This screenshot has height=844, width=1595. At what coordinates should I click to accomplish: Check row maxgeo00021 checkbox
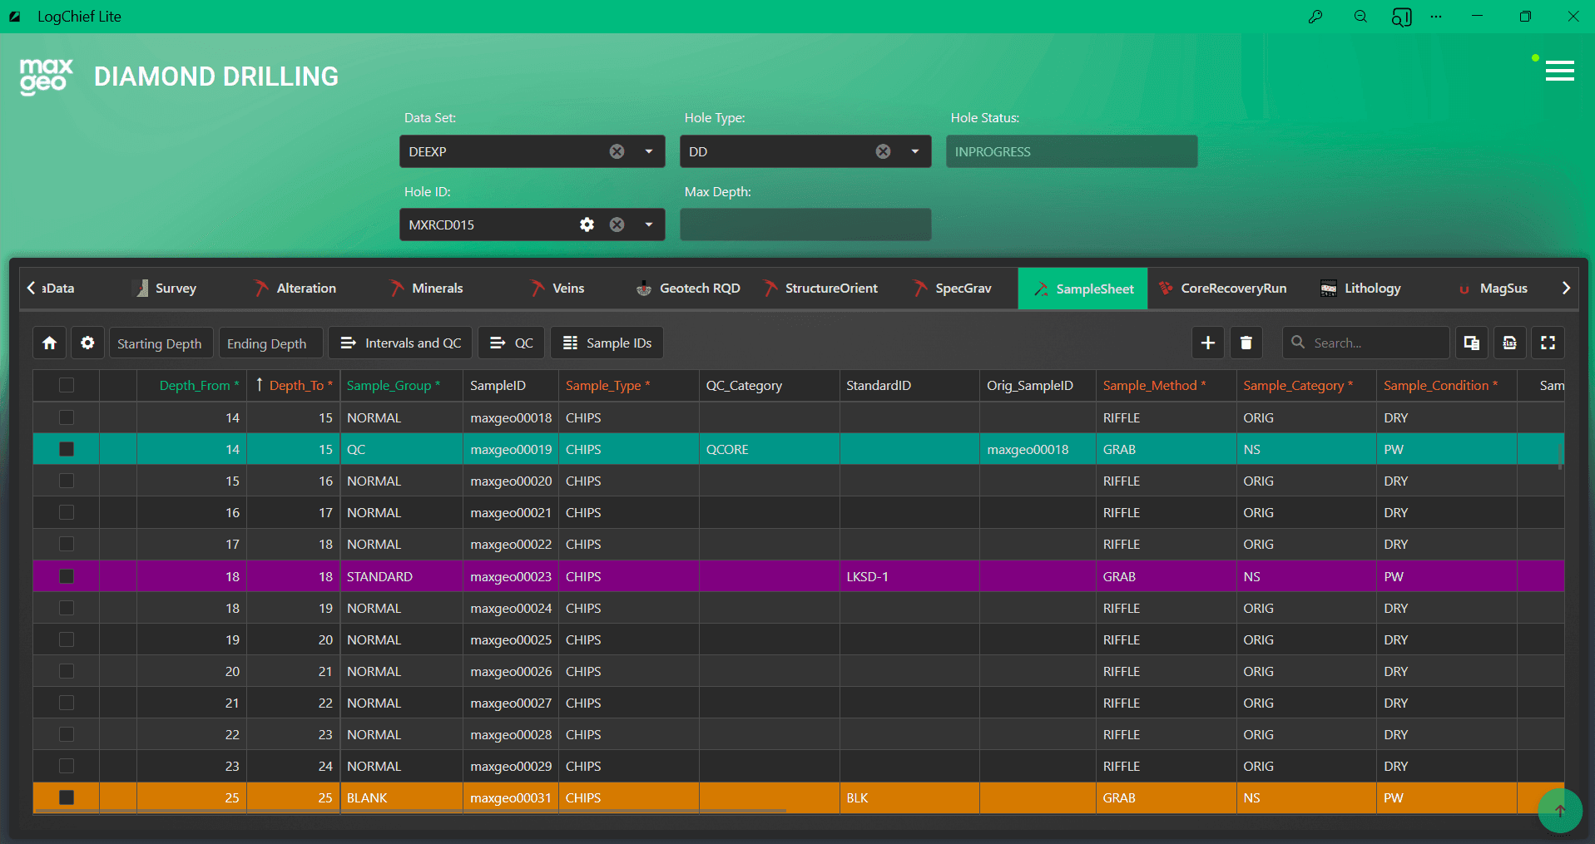point(67,512)
